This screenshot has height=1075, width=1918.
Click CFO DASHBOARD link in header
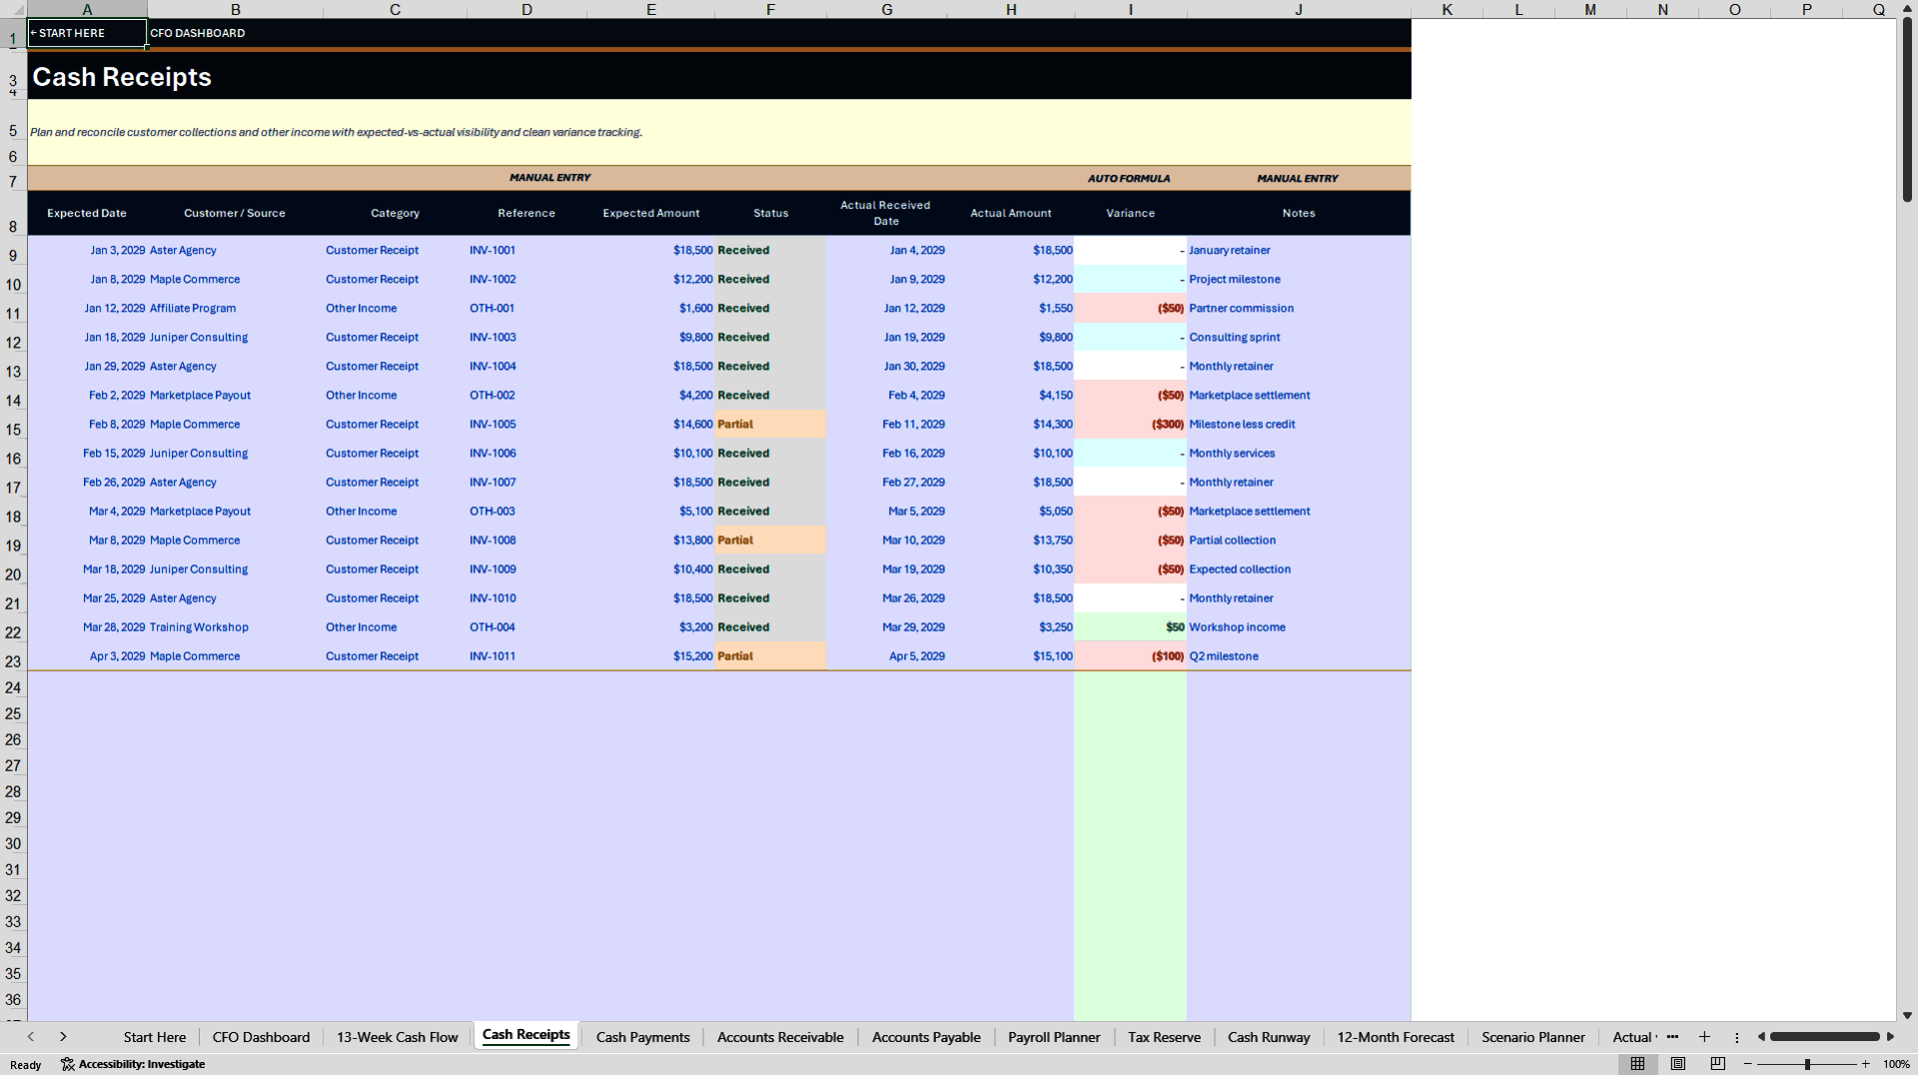click(197, 33)
